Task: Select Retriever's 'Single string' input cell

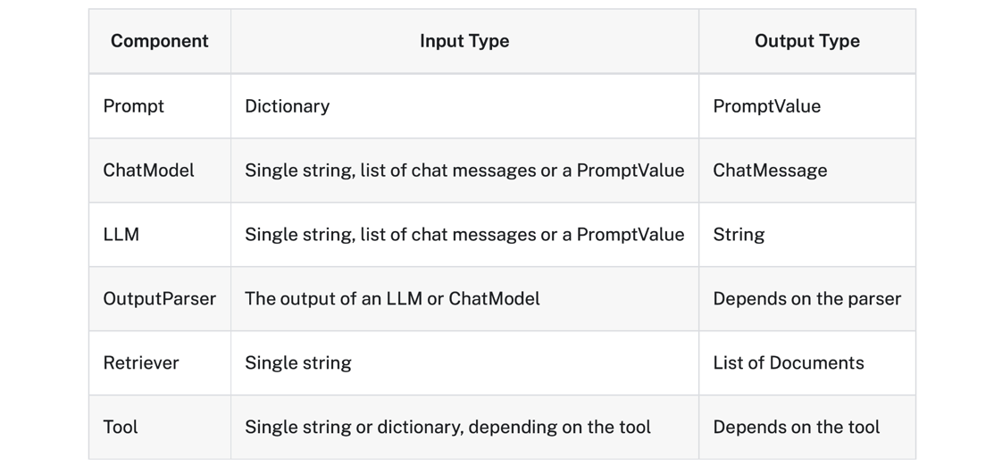Action: click(x=464, y=363)
